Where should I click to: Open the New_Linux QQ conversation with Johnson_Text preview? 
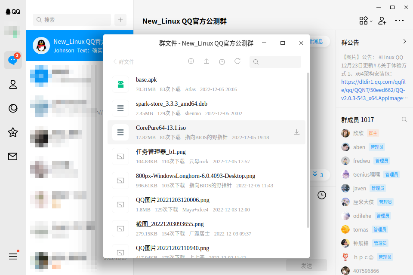click(x=65, y=46)
